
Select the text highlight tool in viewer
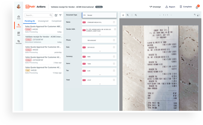click(123, 15)
